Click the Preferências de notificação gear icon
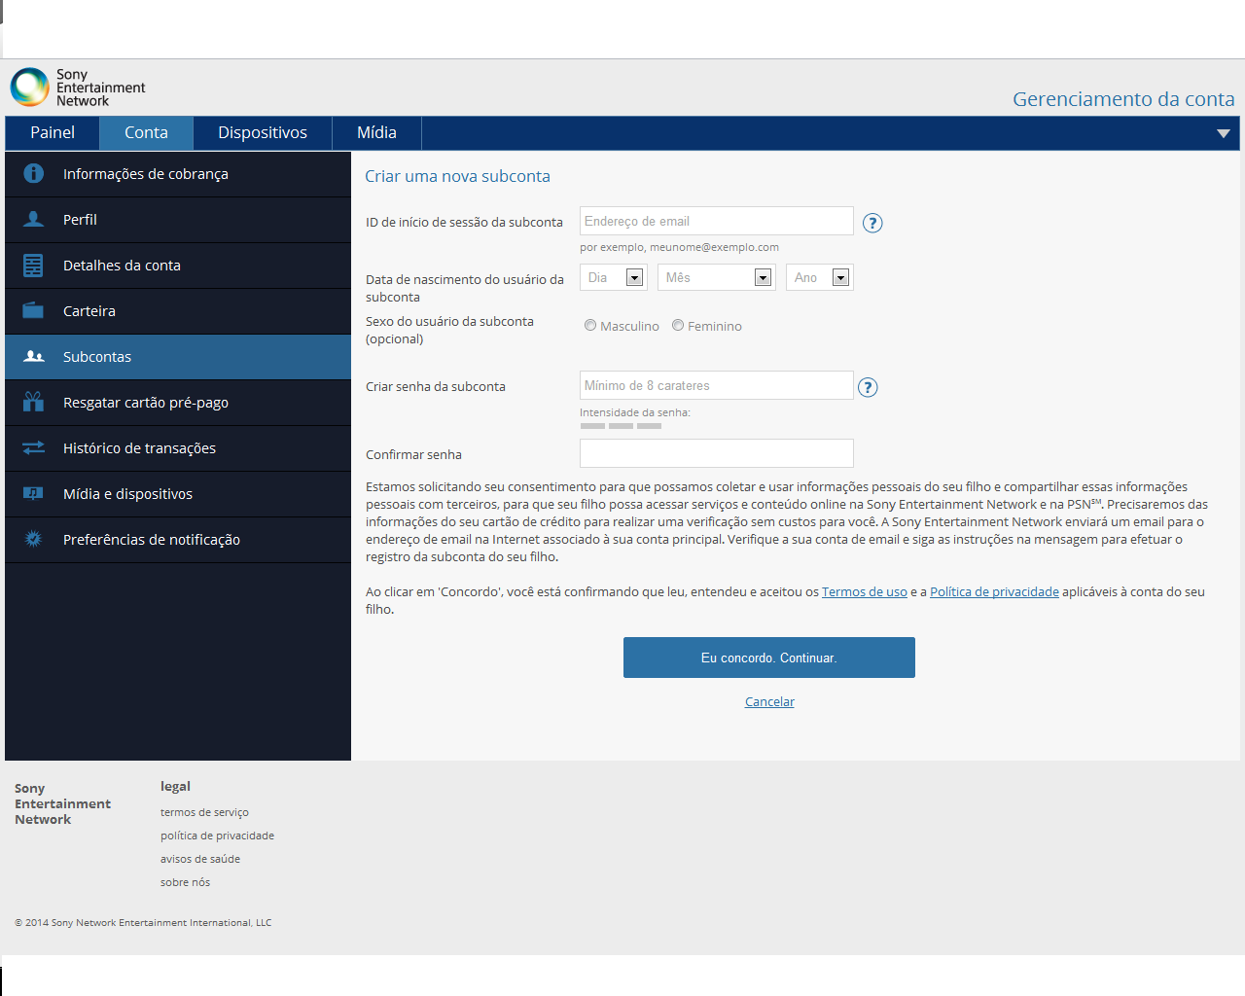Image resolution: width=1245 pixels, height=996 pixels. pos(33,539)
